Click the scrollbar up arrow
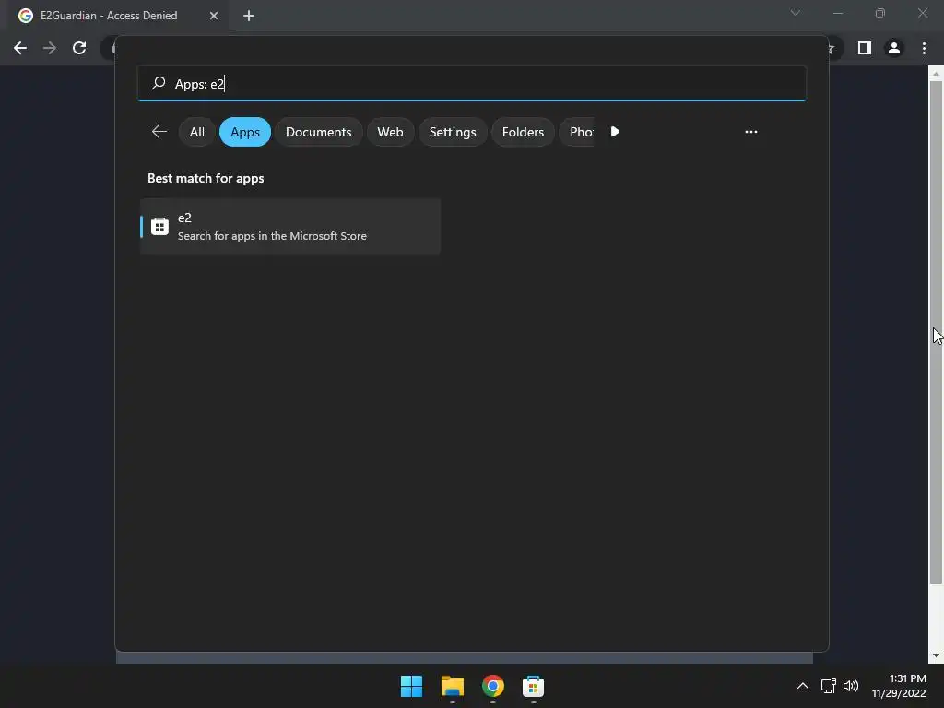The width and height of the screenshot is (944, 708). [936, 74]
